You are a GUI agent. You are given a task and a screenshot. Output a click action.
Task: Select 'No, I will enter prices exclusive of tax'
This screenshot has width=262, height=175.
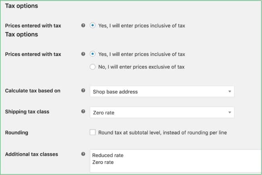(x=93, y=67)
